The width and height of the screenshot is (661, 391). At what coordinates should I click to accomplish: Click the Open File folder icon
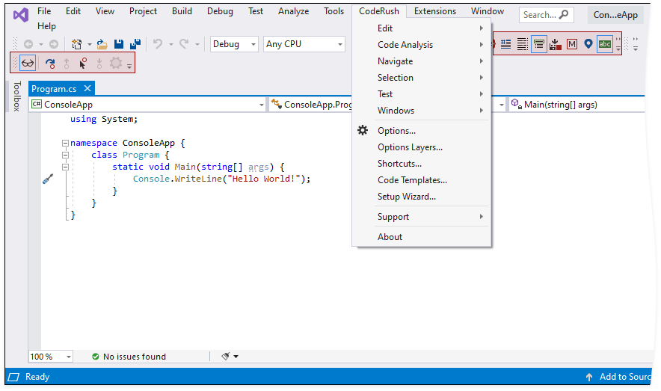coord(102,44)
